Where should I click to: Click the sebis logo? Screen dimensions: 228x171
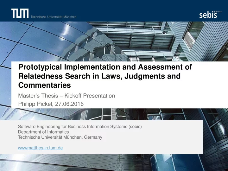[x=210, y=14]
